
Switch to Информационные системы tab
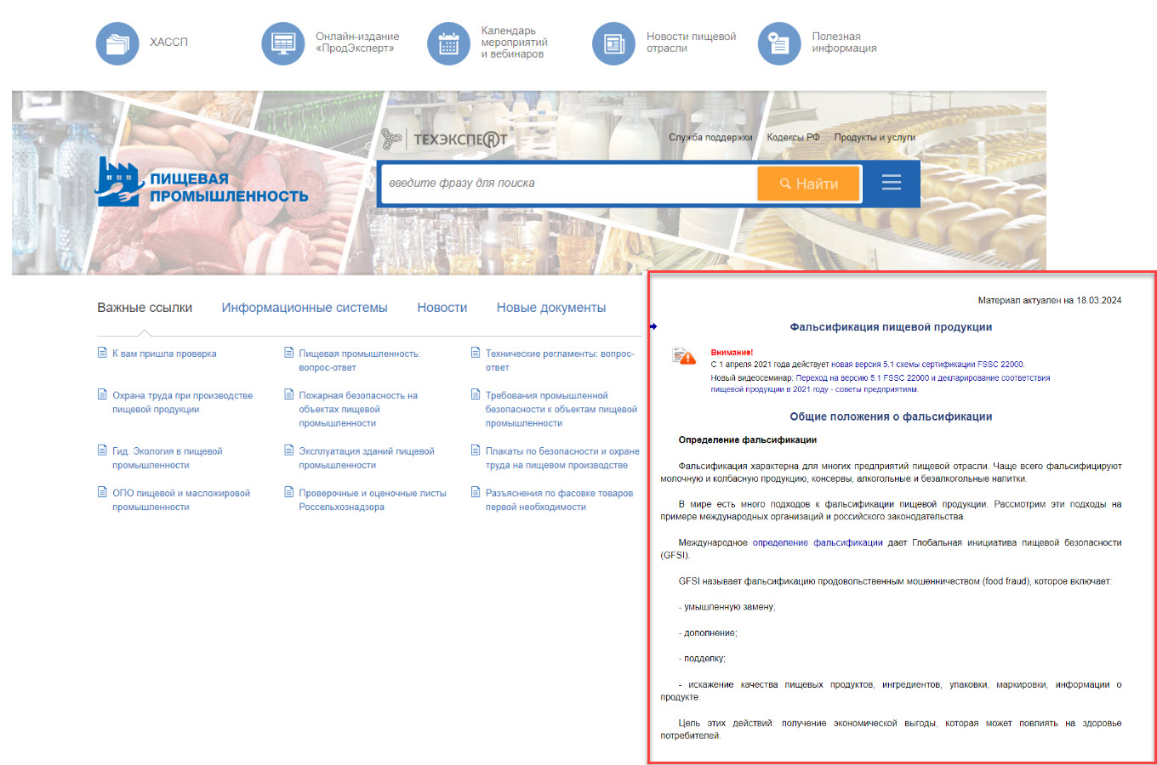point(305,308)
